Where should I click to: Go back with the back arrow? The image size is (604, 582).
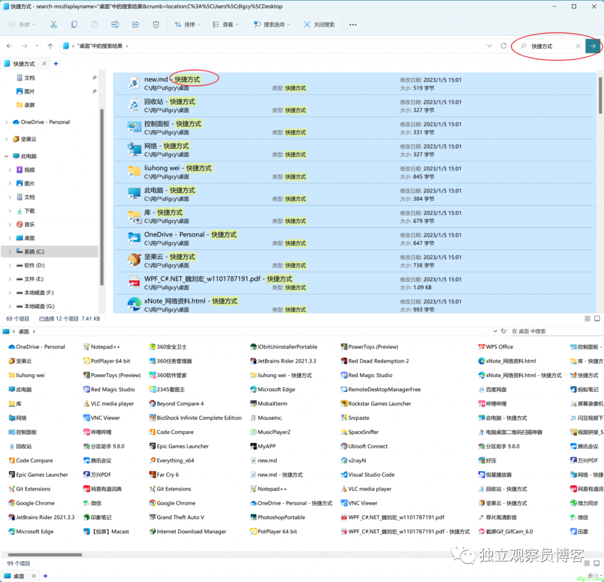pos(10,46)
